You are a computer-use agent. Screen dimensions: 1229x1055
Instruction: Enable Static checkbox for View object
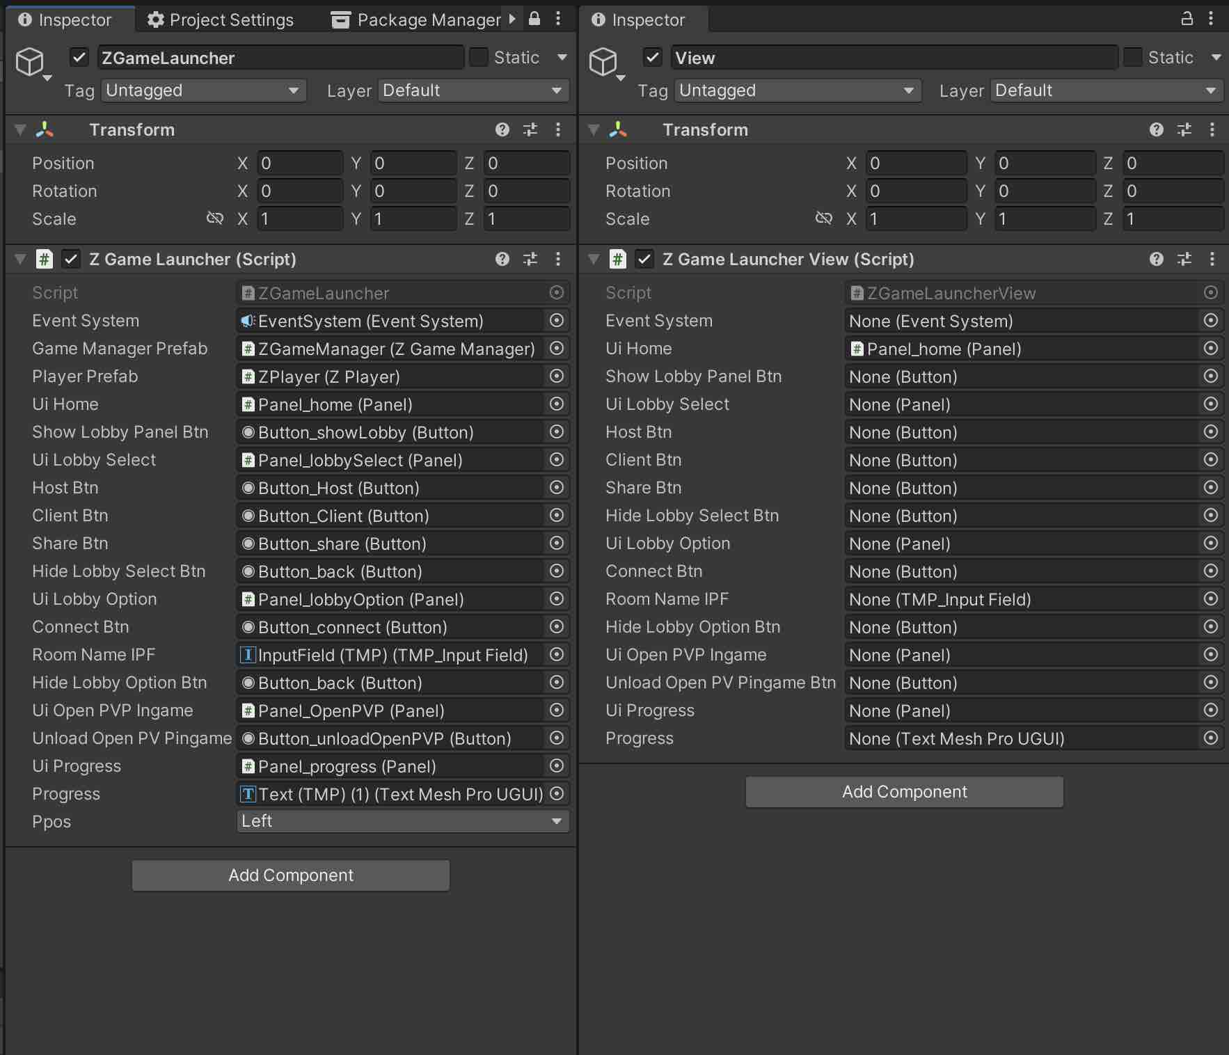click(x=1133, y=57)
